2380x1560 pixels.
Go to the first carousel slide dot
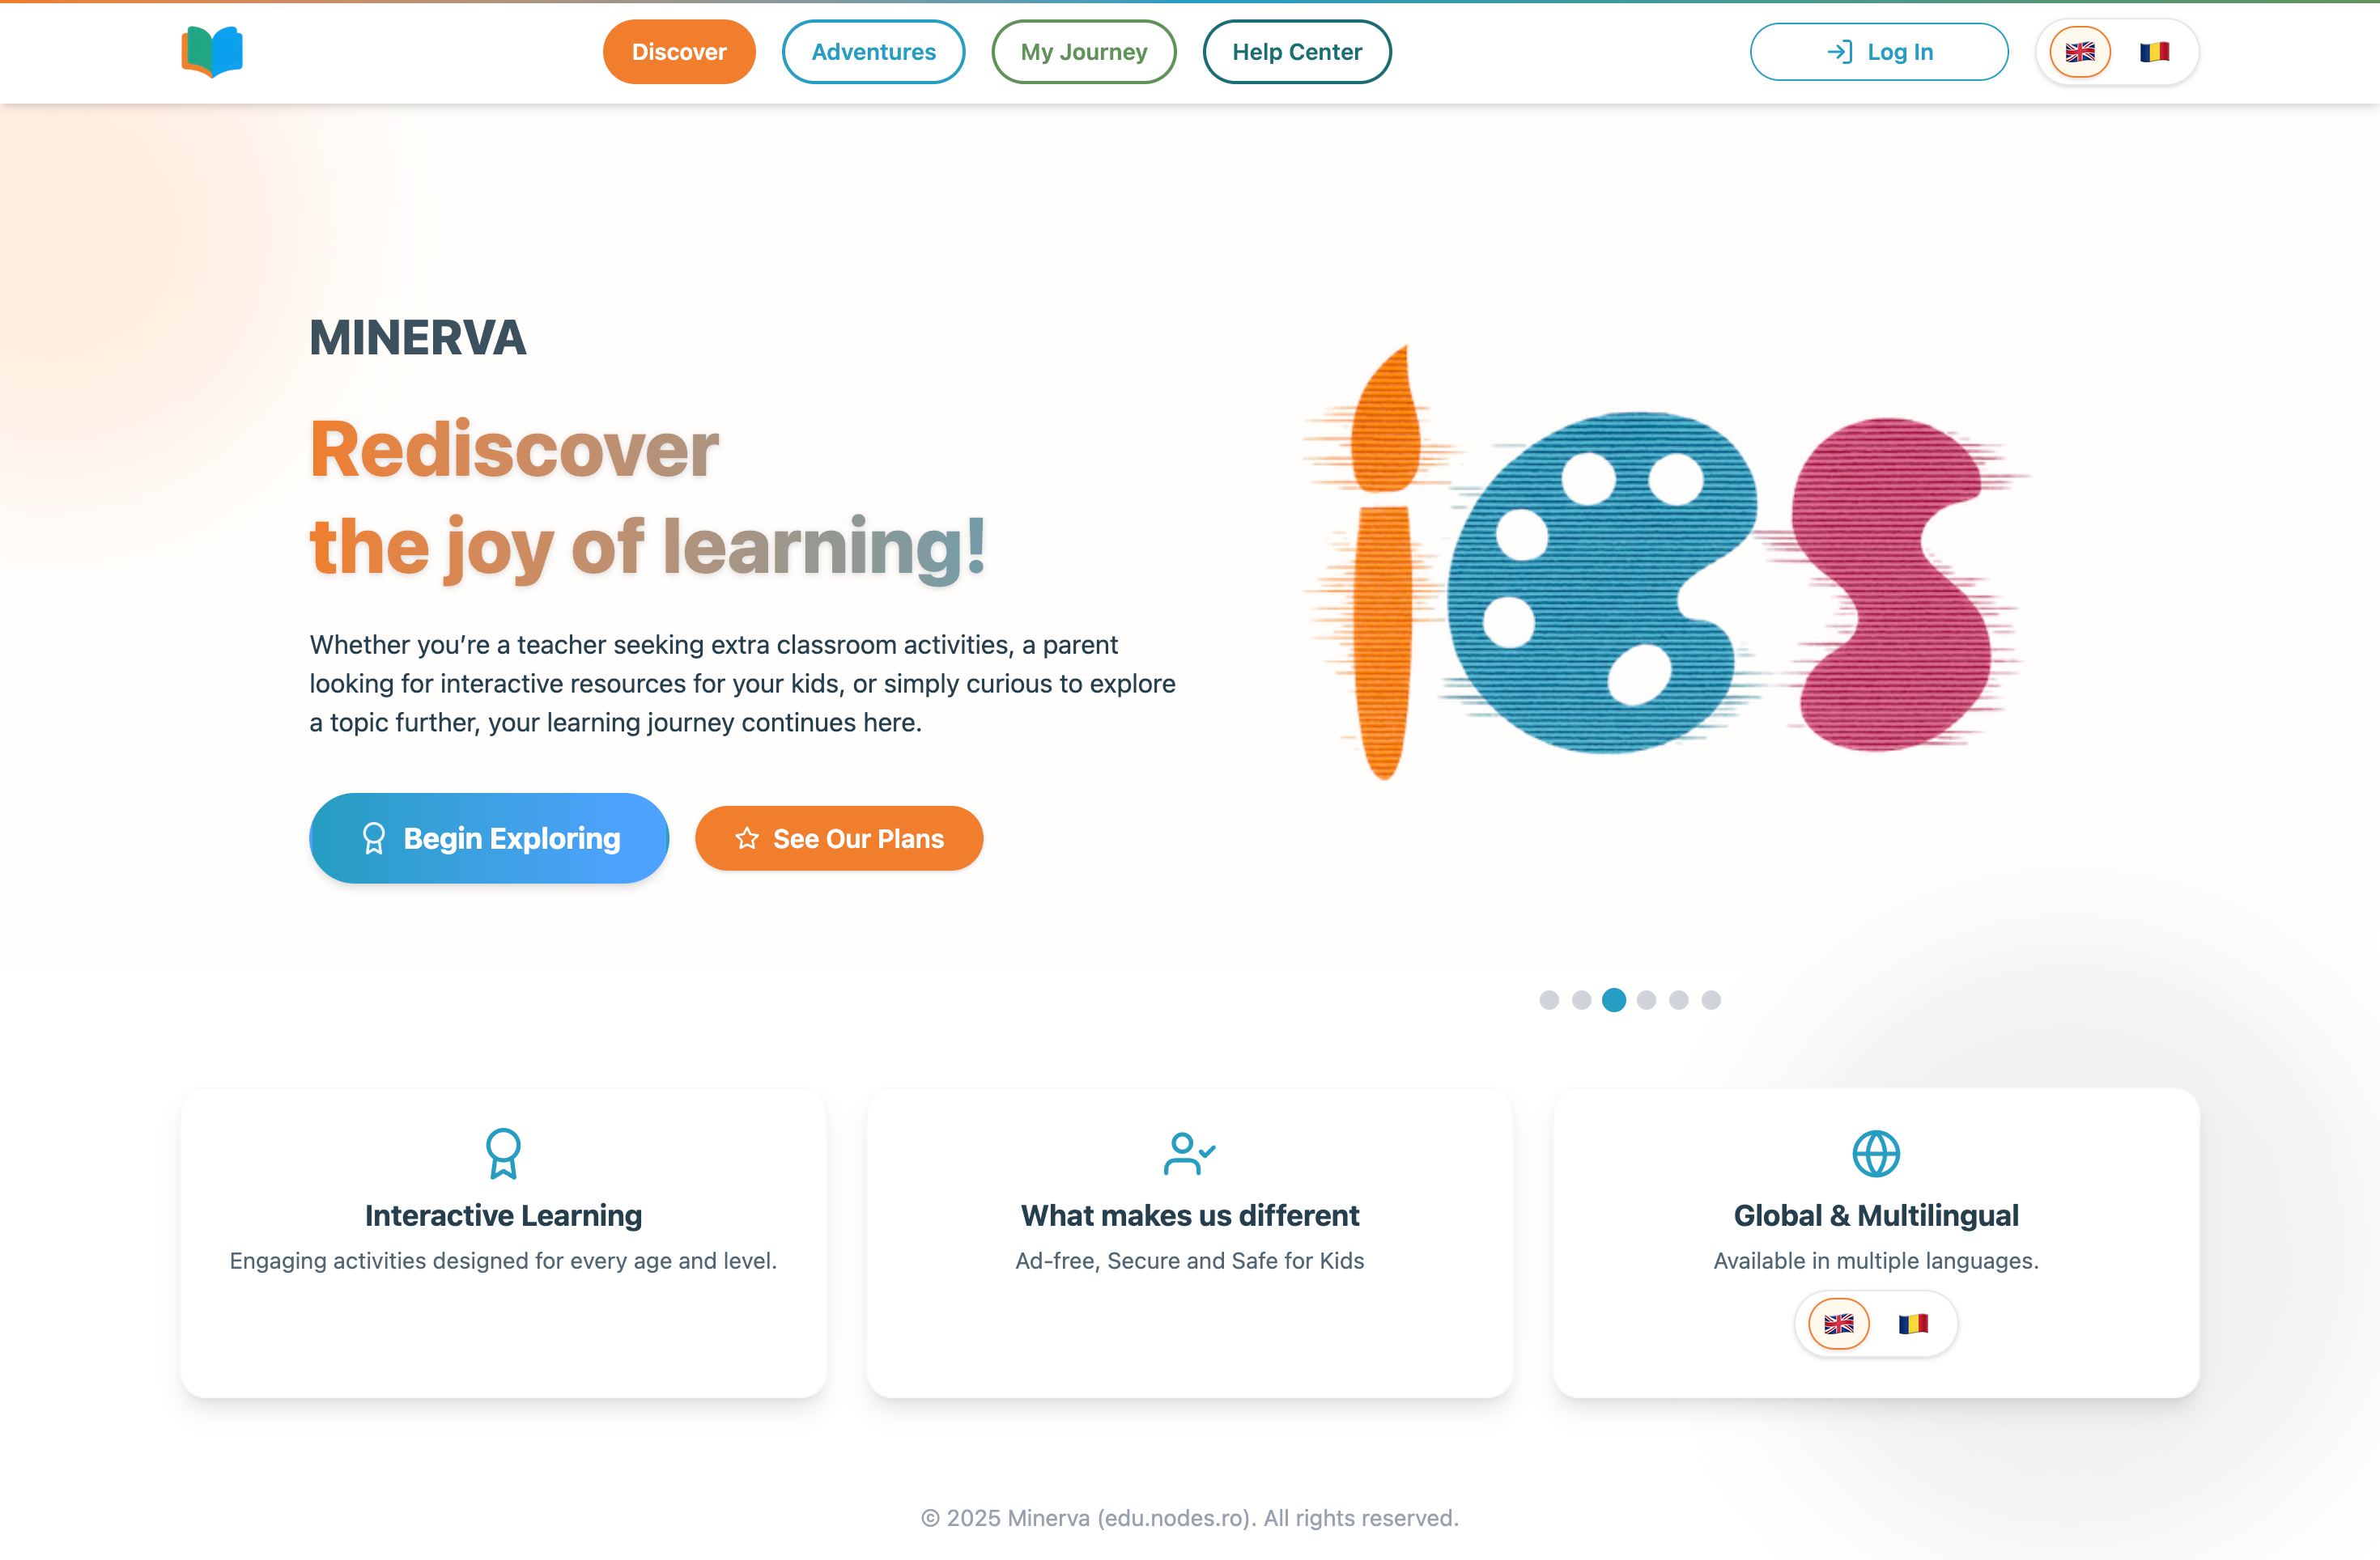click(x=1549, y=999)
